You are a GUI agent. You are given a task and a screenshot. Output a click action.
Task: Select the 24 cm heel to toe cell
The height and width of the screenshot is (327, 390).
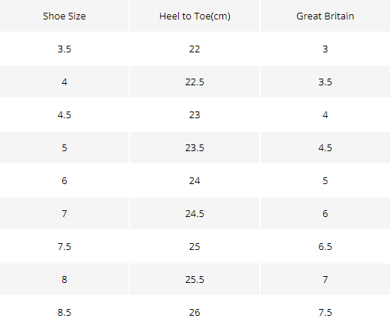[195, 180]
